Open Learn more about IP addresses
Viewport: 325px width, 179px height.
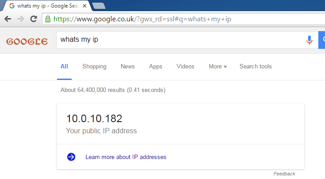click(126, 157)
